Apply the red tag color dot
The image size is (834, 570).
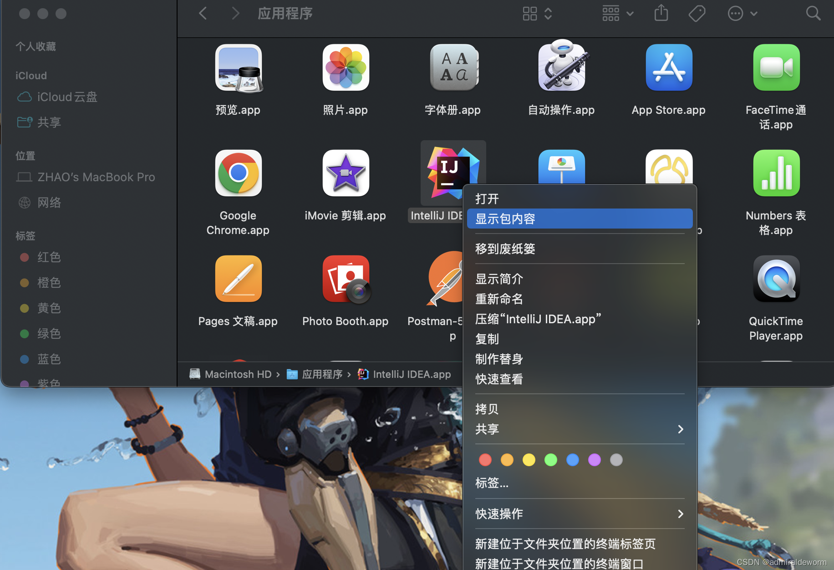(x=485, y=460)
